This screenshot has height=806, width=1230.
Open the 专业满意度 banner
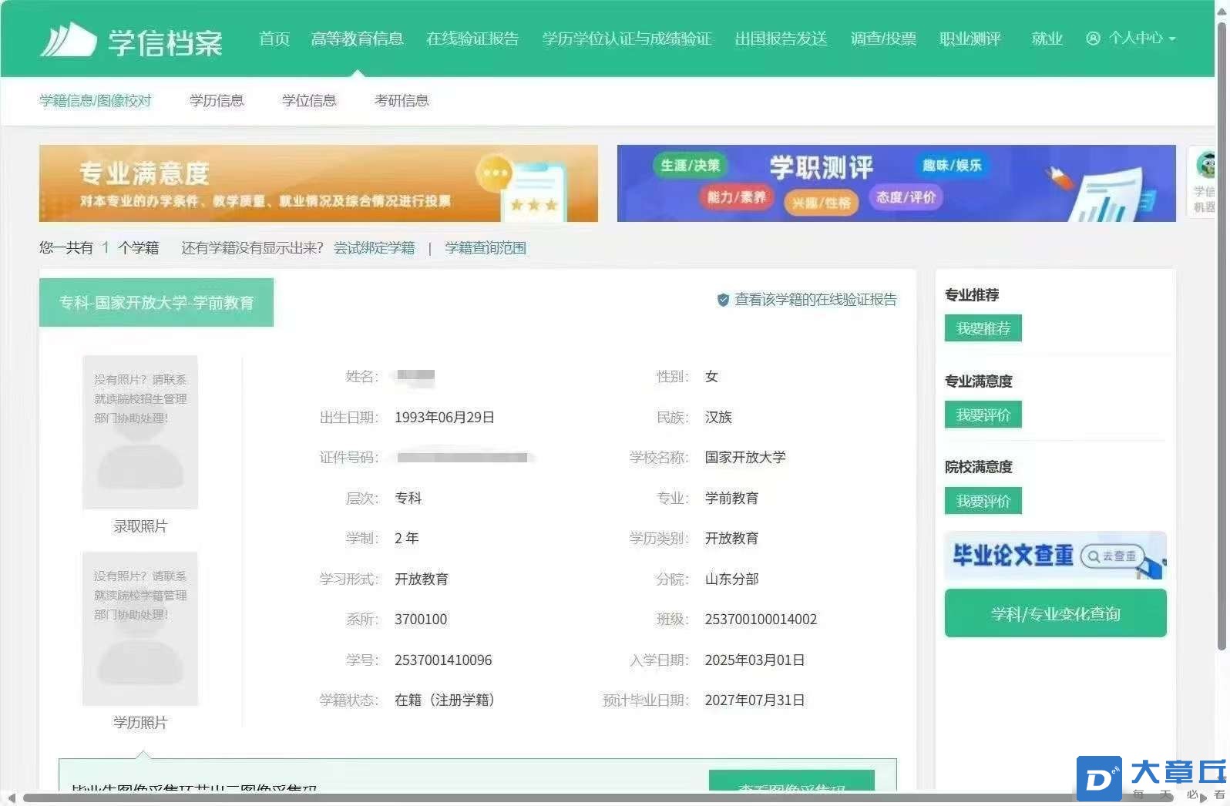tap(318, 183)
